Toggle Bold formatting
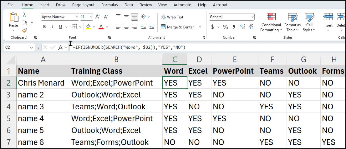346x149 pixels. (44, 27)
